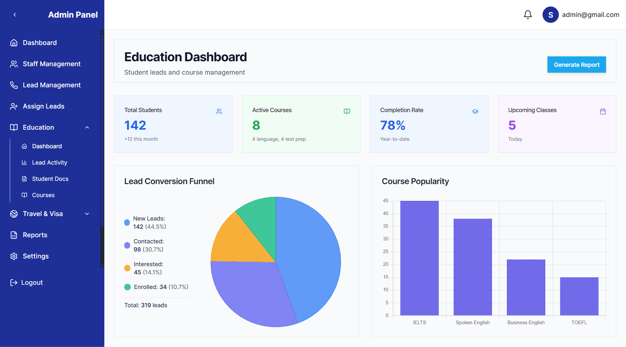This screenshot has height=347, width=626.
Task: Open Staff Management from the sidebar
Action: [52, 64]
